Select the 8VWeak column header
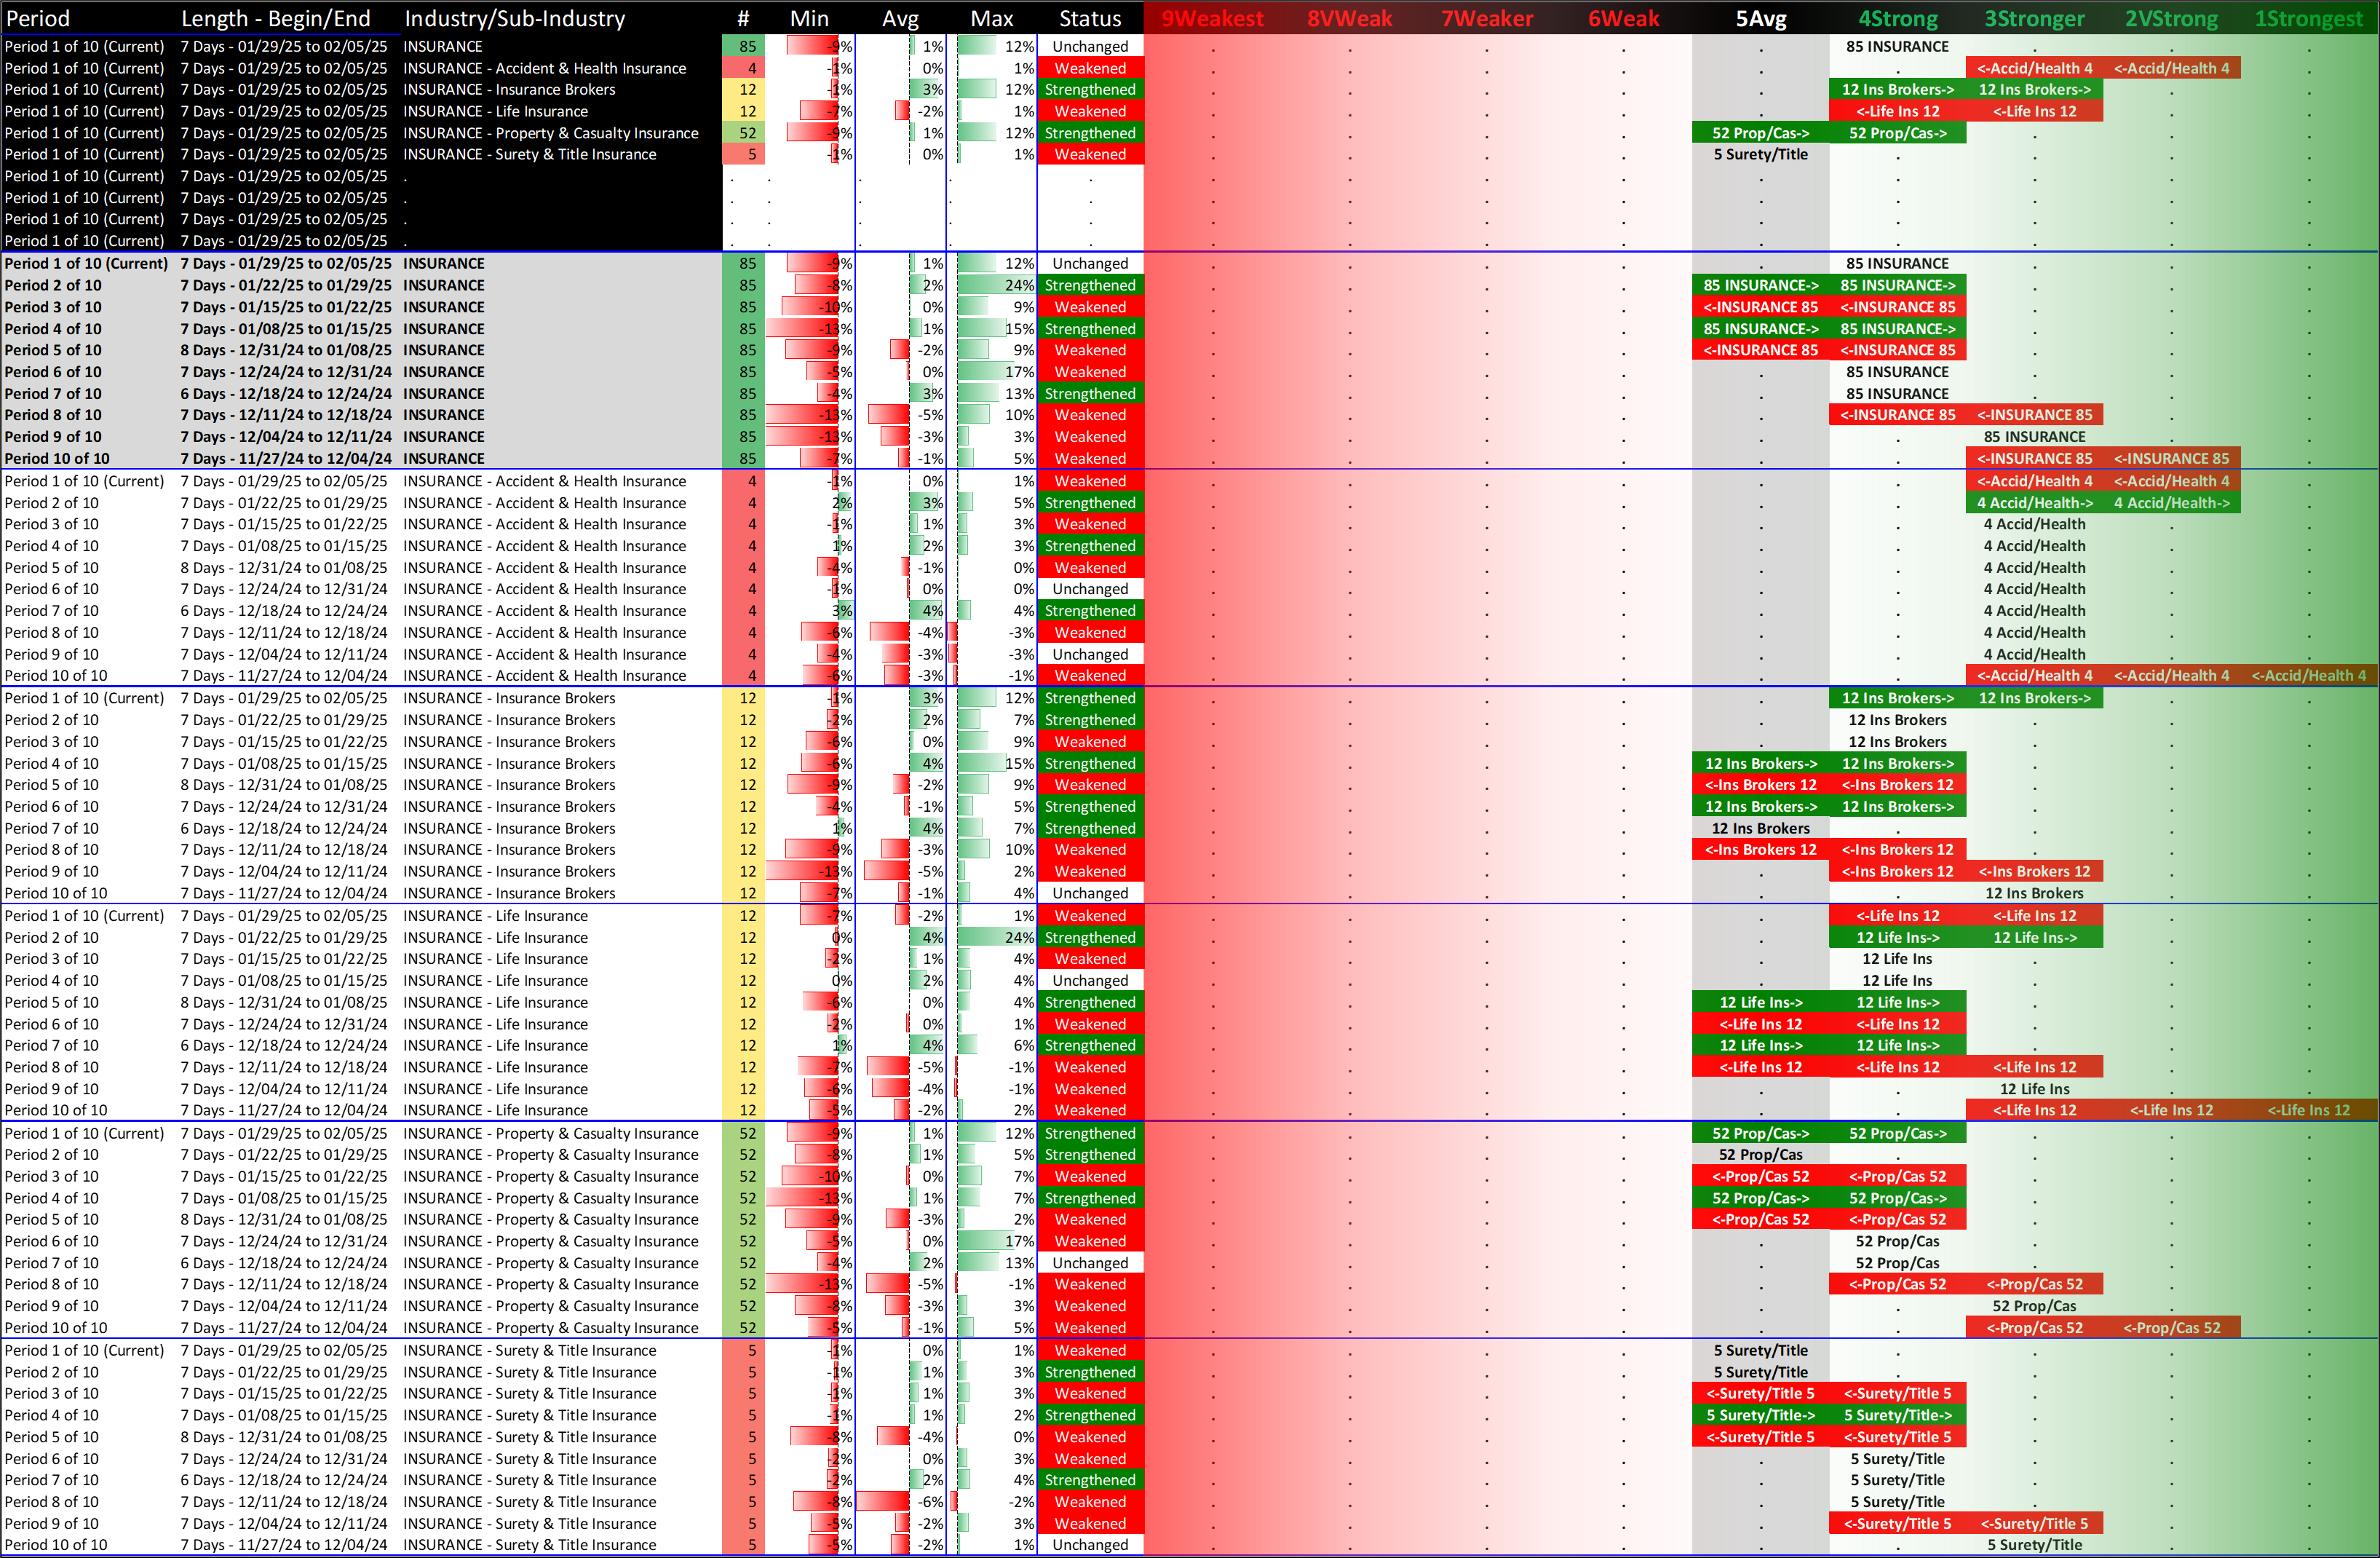 click(x=1349, y=18)
